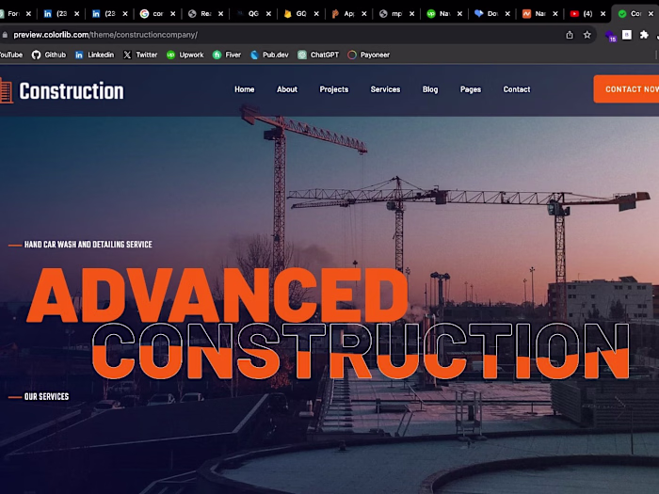Click the 'Our Services' label
The width and height of the screenshot is (659, 494).
pos(46,396)
